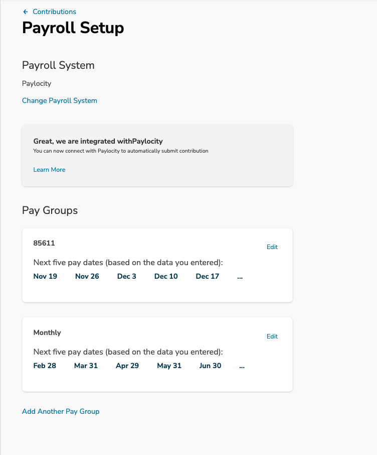Select the Mar 31 pay date

[86, 366]
